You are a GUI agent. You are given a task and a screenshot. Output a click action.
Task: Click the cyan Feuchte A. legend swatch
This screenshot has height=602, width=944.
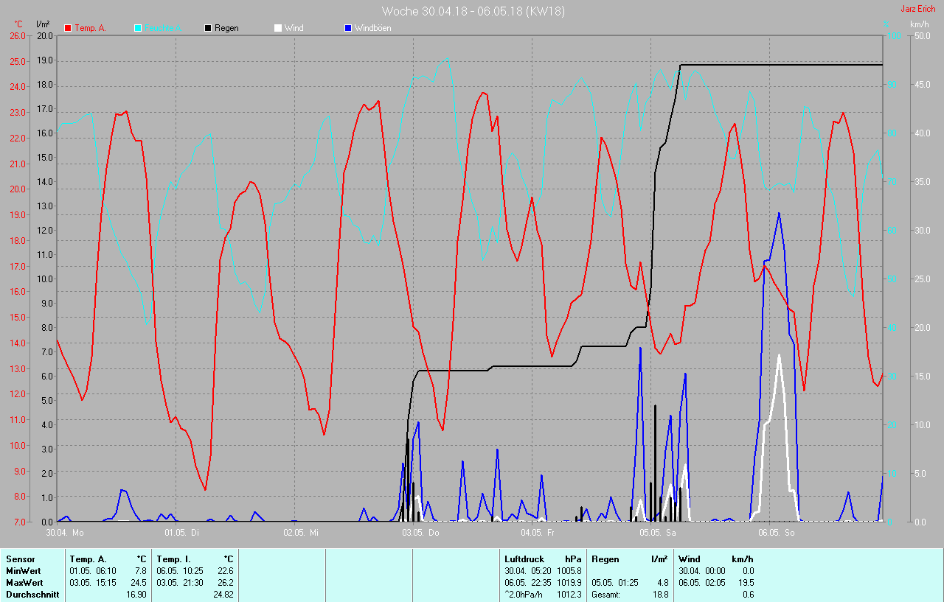[x=138, y=29]
